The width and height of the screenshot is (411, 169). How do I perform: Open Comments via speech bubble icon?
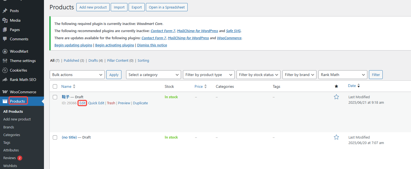[4, 39]
